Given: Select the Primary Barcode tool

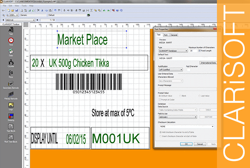Looking at the screenshot, I should [11, 95].
